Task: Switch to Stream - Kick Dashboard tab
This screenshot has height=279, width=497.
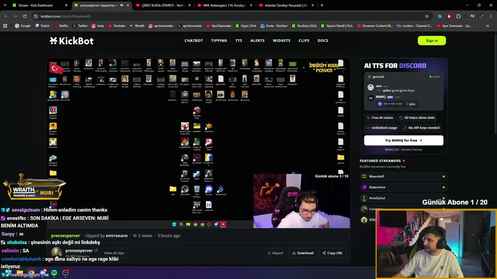Action: pyautogui.click(x=40, y=5)
